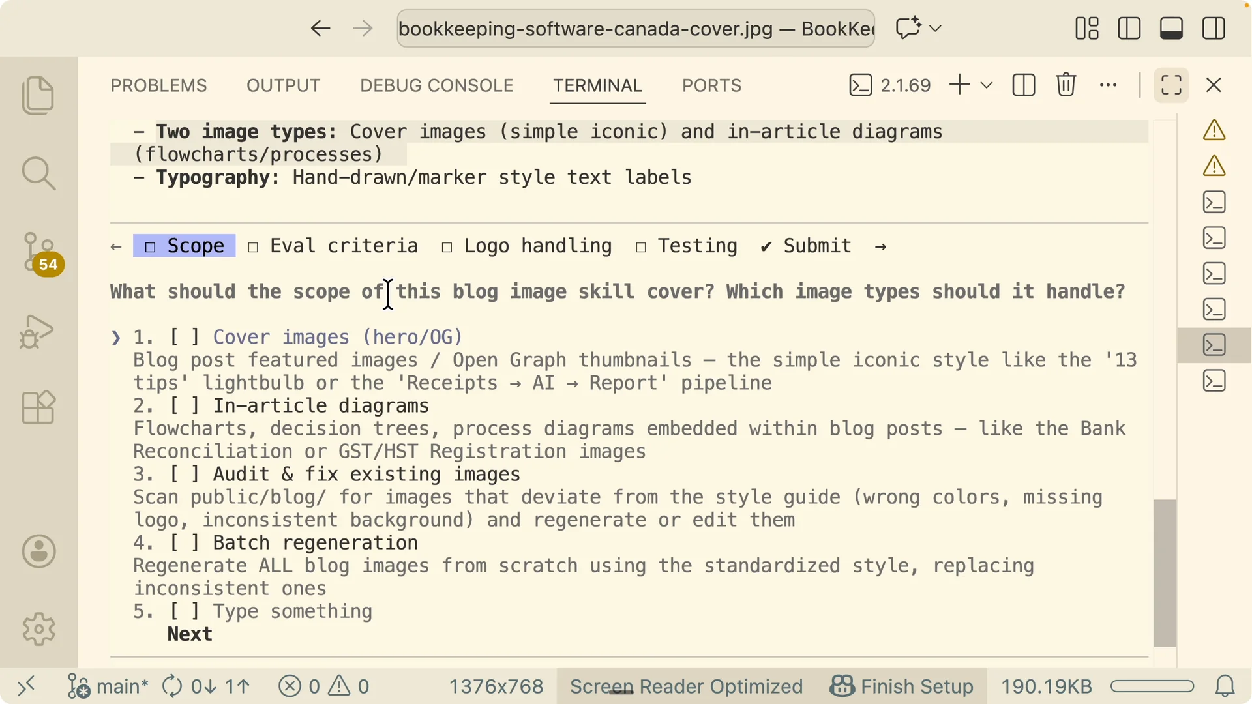This screenshot has height=704, width=1252.
Task: Switch to the PORTS tab
Action: (712, 85)
